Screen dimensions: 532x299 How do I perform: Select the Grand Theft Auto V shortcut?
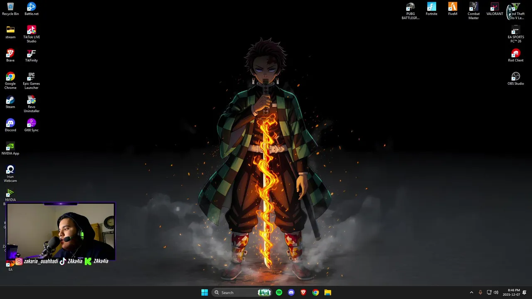[516, 11]
